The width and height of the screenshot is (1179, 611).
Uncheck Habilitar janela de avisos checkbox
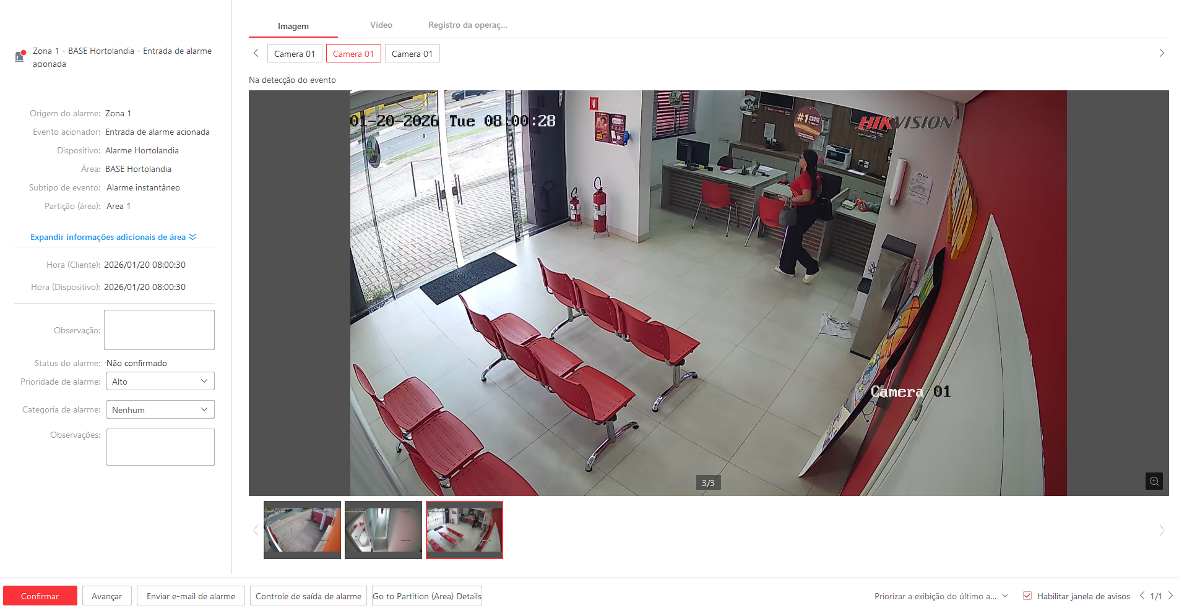pos(1027,596)
